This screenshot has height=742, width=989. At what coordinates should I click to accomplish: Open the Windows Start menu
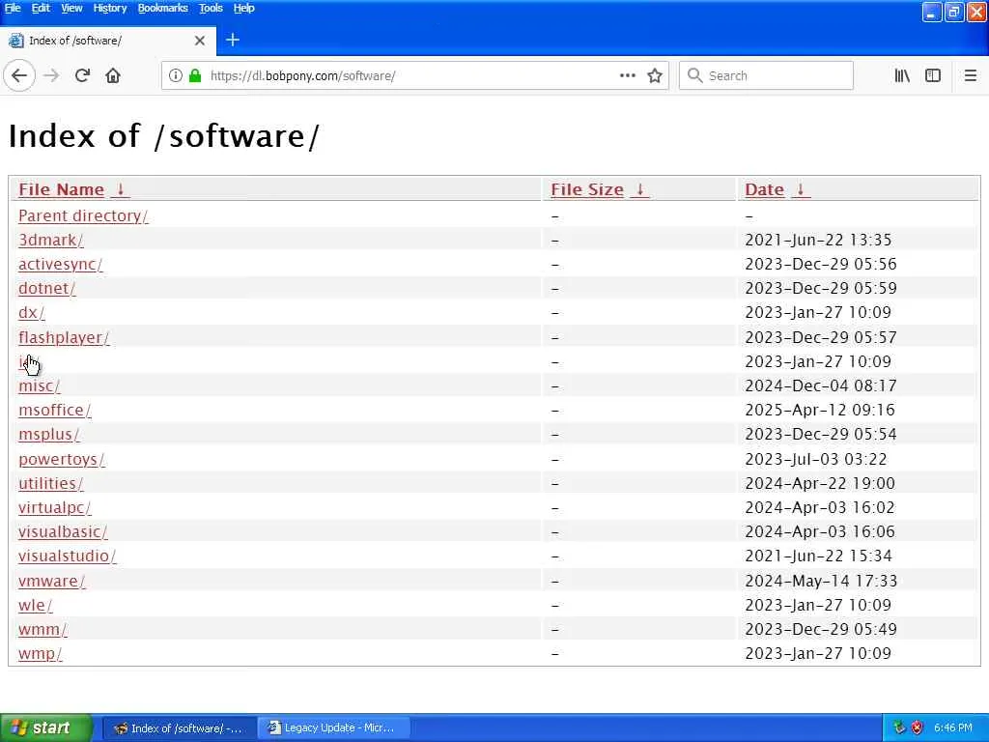pyautogui.click(x=46, y=728)
